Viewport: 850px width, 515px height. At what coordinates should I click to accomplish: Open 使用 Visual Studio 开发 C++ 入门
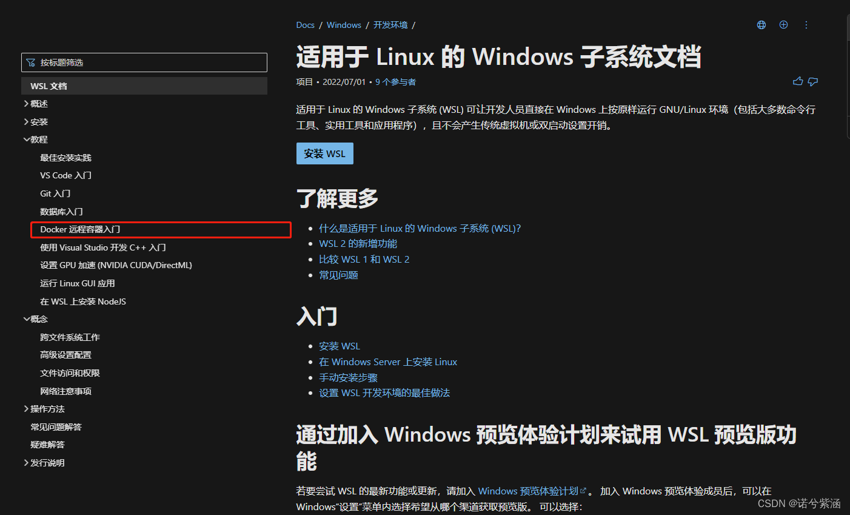103,247
